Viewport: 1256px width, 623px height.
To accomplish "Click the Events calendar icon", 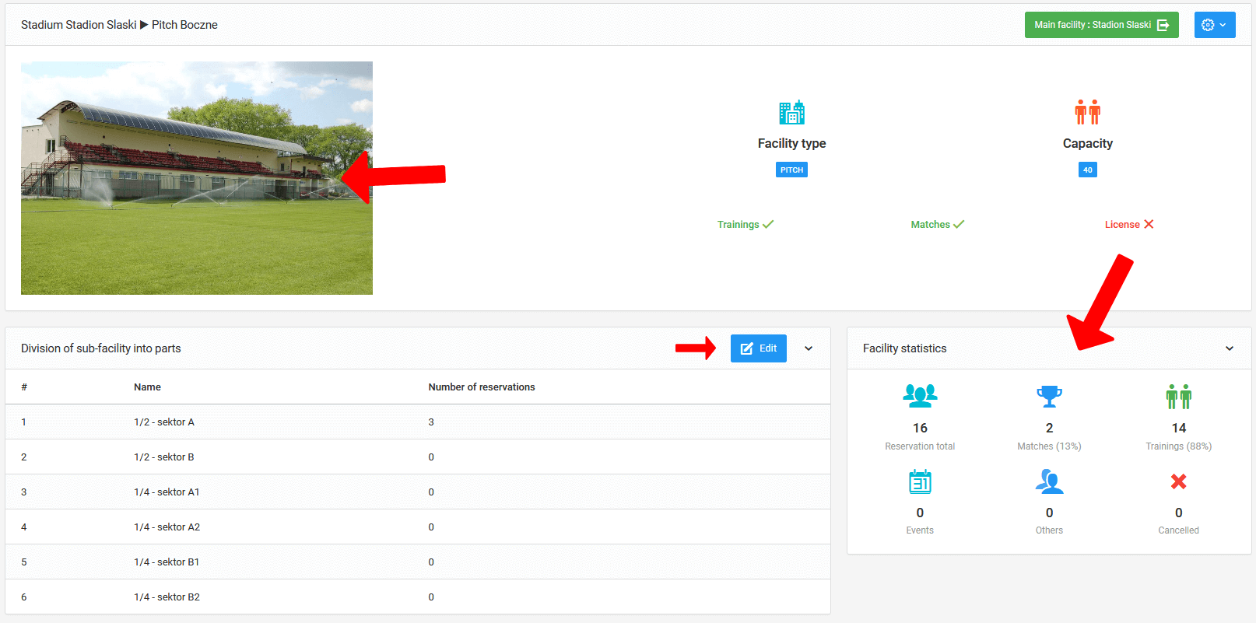I will (920, 481).
